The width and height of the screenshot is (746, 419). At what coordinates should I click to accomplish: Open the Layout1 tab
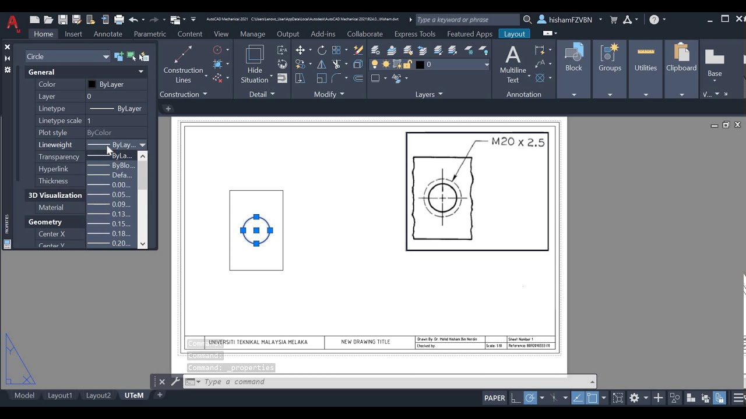click(x=60, y=395)
